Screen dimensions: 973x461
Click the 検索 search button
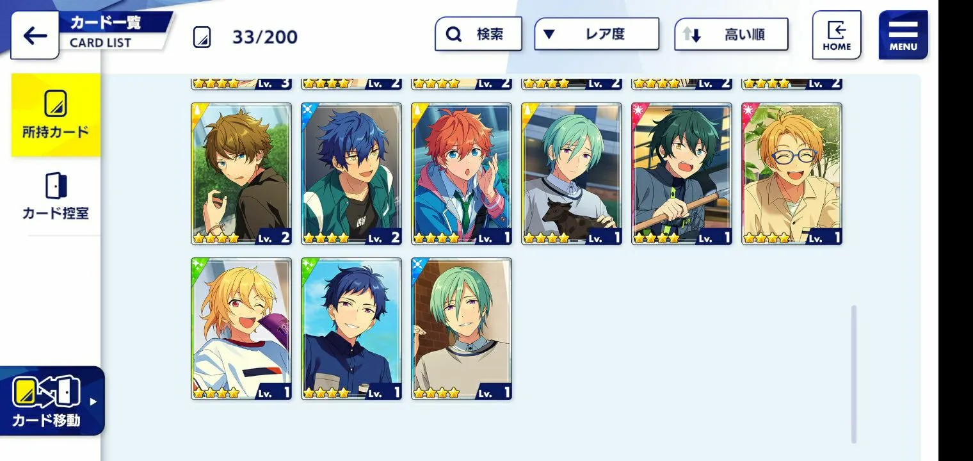(x=478, y=34)
